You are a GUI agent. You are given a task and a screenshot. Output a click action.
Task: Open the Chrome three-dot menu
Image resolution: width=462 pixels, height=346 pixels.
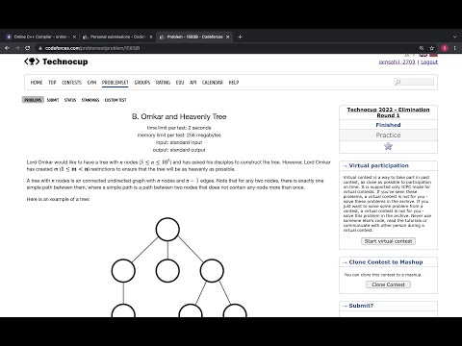[x=454, y=48]
